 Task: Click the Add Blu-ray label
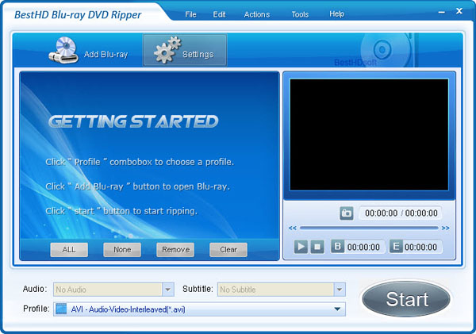106,55
